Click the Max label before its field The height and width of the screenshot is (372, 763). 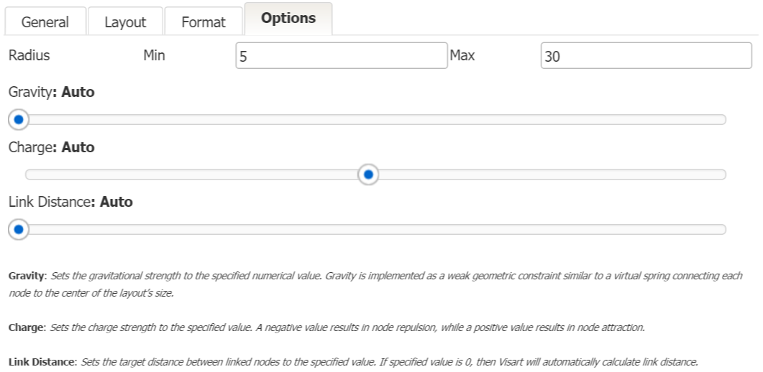[x=462, y=55]
